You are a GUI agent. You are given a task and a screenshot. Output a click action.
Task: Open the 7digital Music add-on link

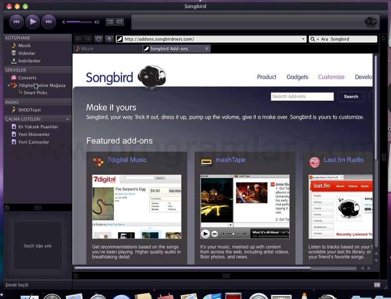pos(127,160)
